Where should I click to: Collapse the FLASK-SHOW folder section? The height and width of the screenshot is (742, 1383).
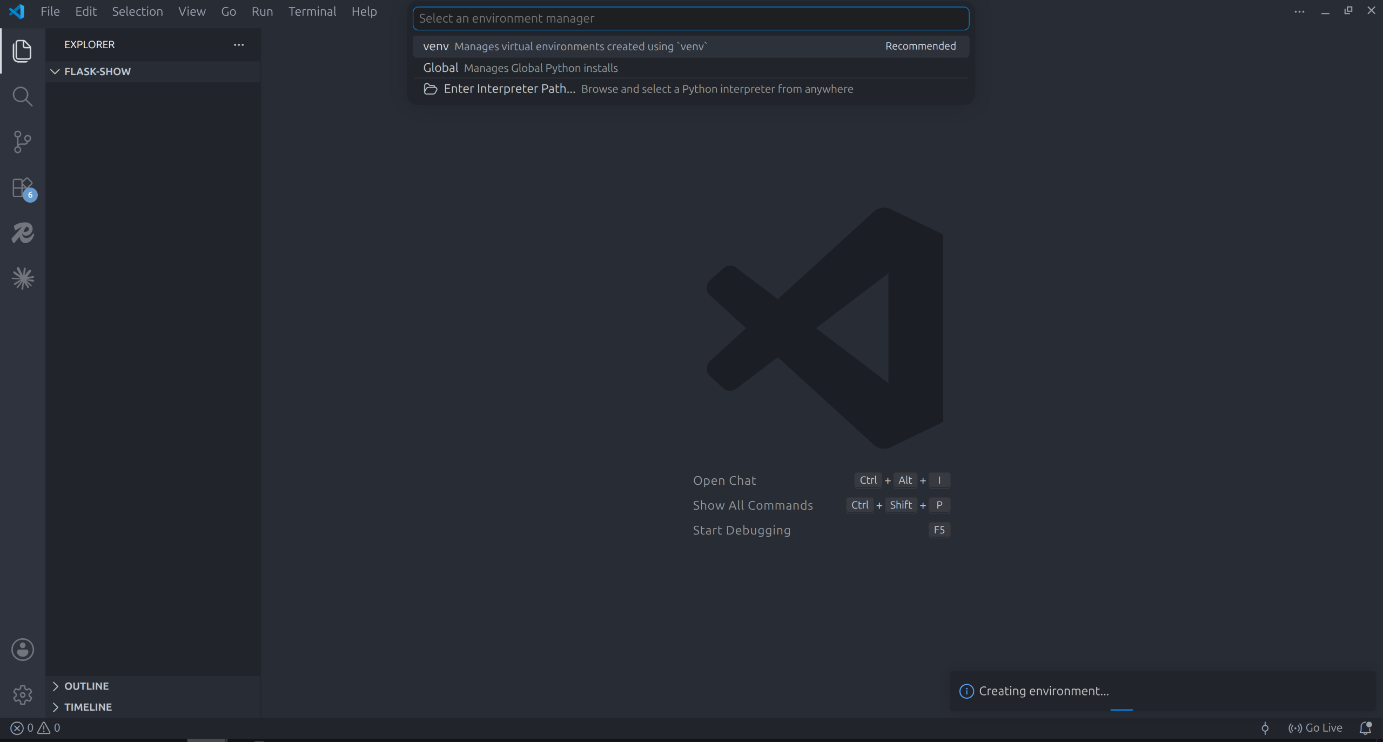tap(153, 71)
